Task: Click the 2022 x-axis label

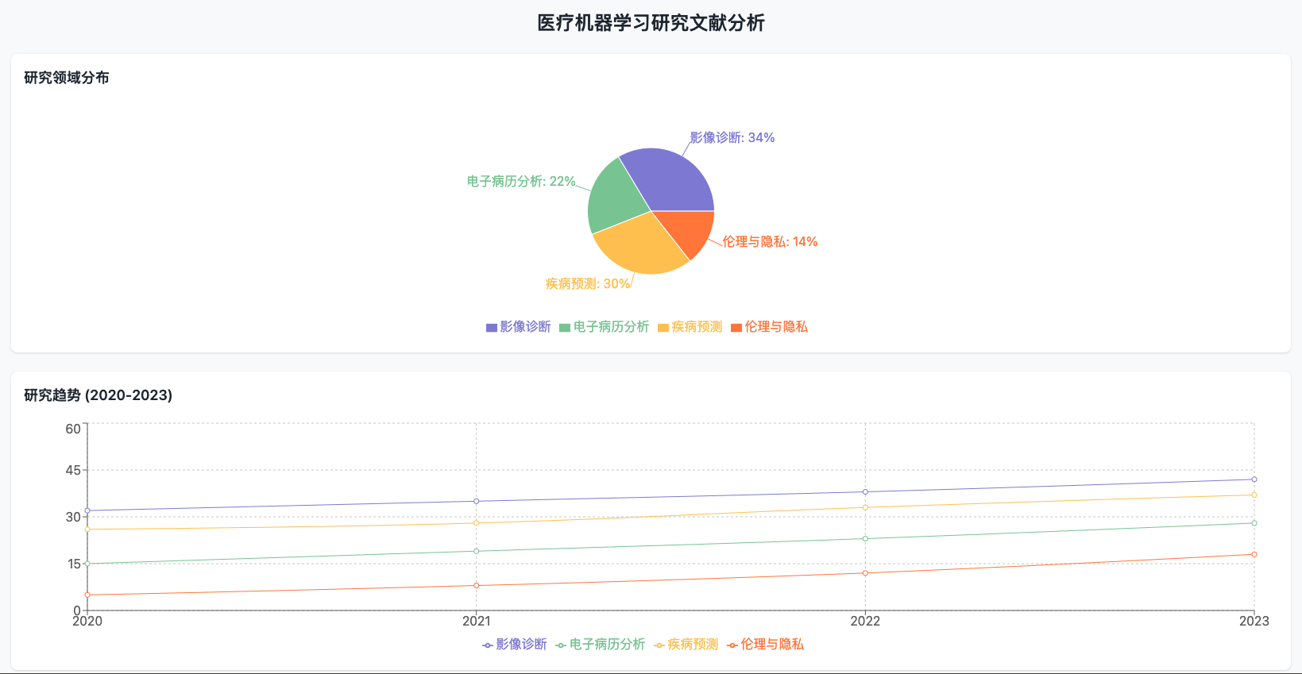Action: [x=865, y=622]
